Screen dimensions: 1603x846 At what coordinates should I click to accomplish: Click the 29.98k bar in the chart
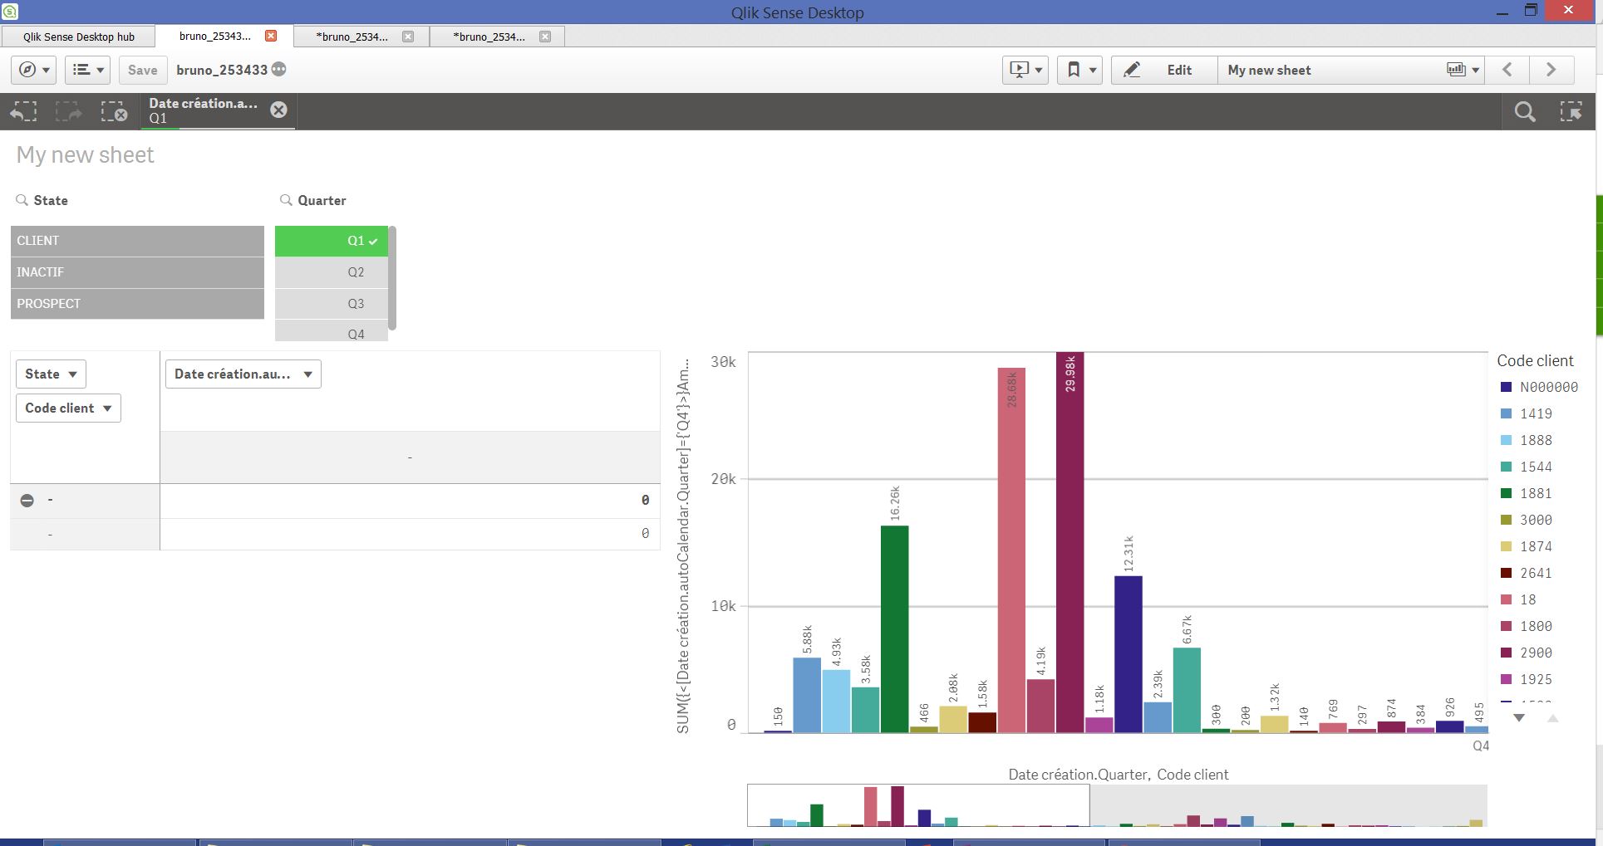click(x=1069, y=543)
